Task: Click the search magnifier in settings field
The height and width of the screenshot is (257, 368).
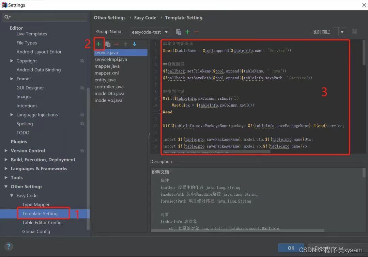Action: coord(7,16)
